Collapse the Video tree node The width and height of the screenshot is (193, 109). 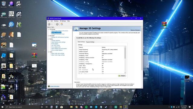(x=49, y=52)
